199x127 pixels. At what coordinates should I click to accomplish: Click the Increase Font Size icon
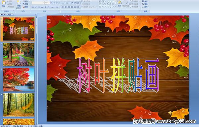point(52,3)
